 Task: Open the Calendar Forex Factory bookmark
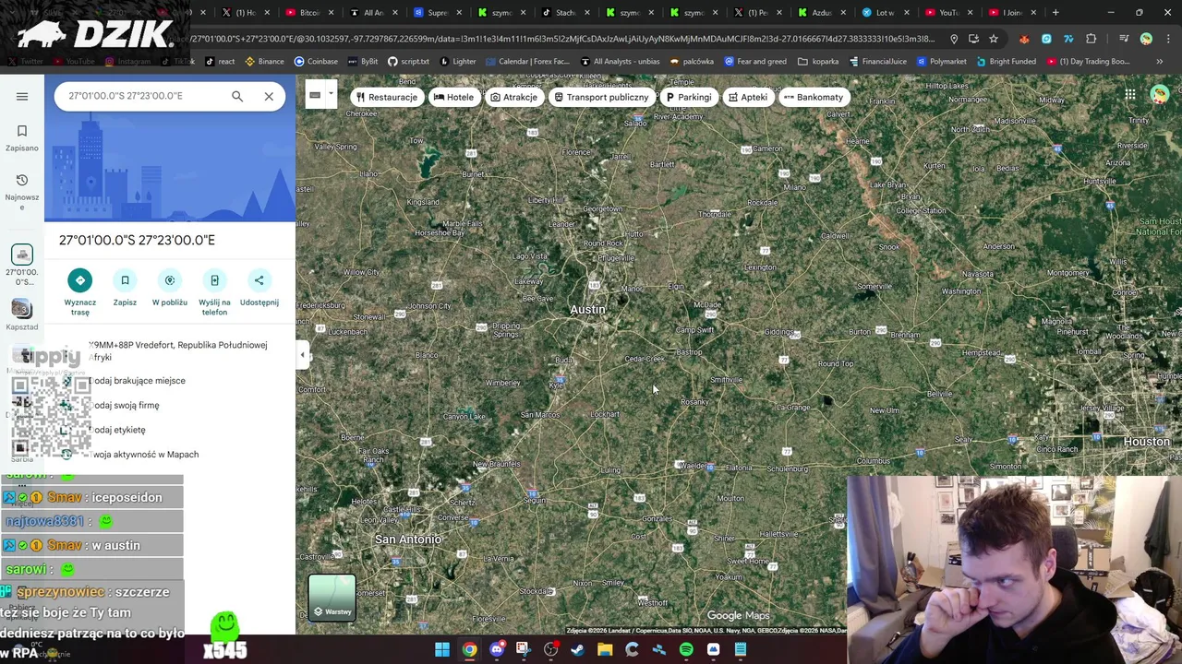[x=527, y=61]
